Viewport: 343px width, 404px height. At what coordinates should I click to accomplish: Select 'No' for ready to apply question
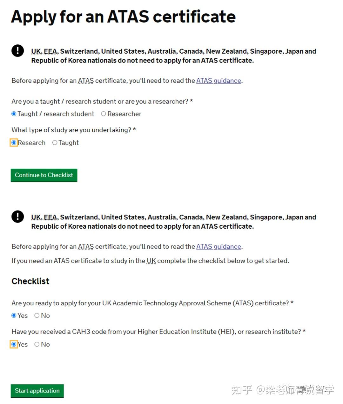click(37, 316)
